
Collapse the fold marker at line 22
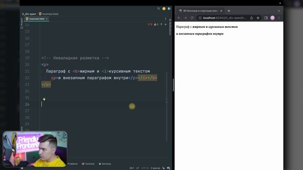click(x=40, y=77)
